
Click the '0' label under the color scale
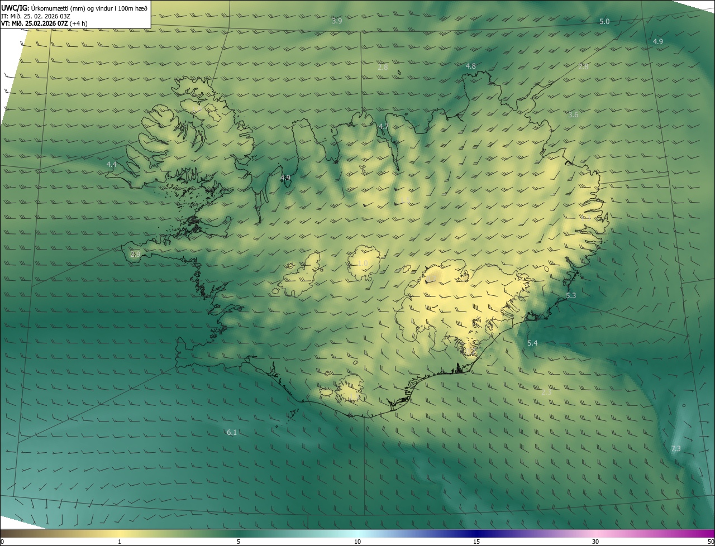(x=2, y=542)
